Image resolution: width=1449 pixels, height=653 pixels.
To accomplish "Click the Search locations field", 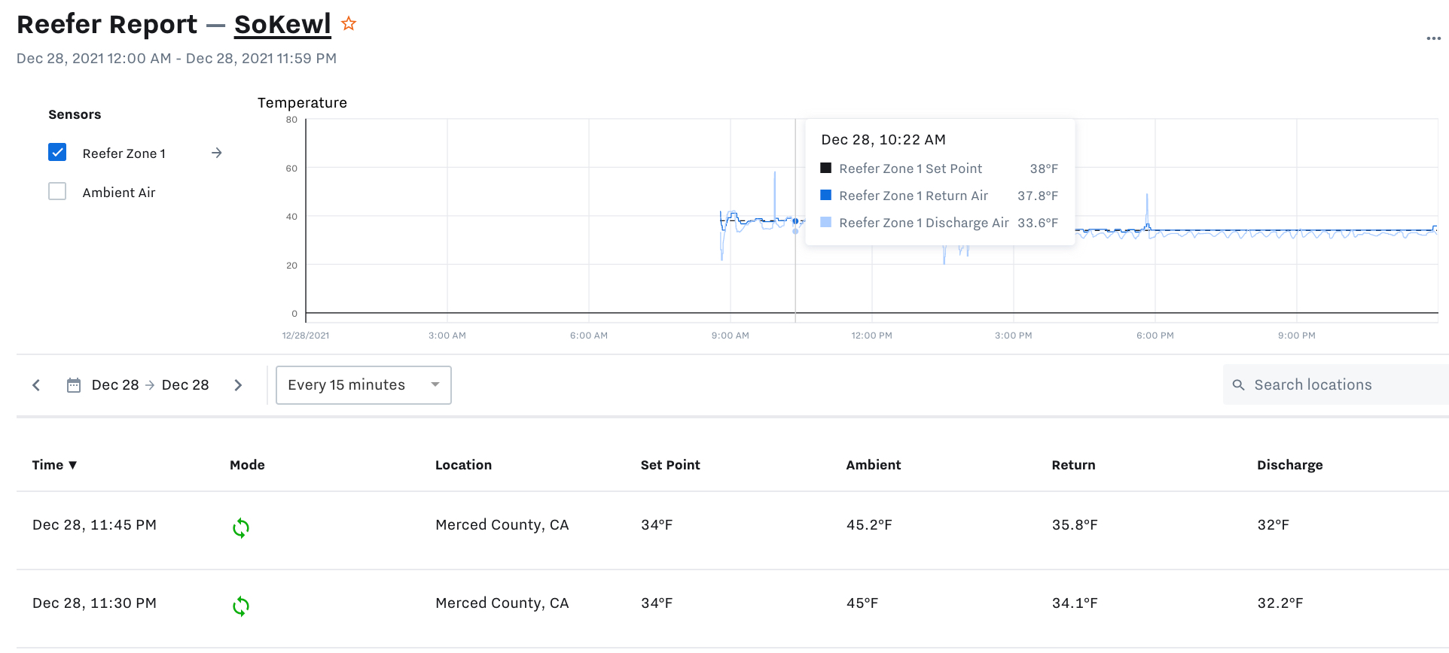I will (x=1335, y=384).
